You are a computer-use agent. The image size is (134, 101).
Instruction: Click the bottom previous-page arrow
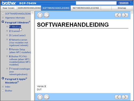coord(118,97)
